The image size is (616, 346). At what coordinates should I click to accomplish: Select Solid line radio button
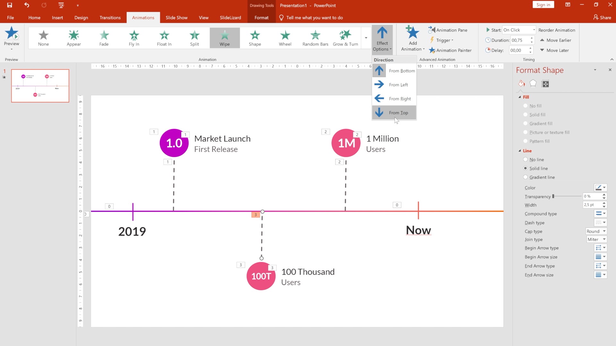526,168
